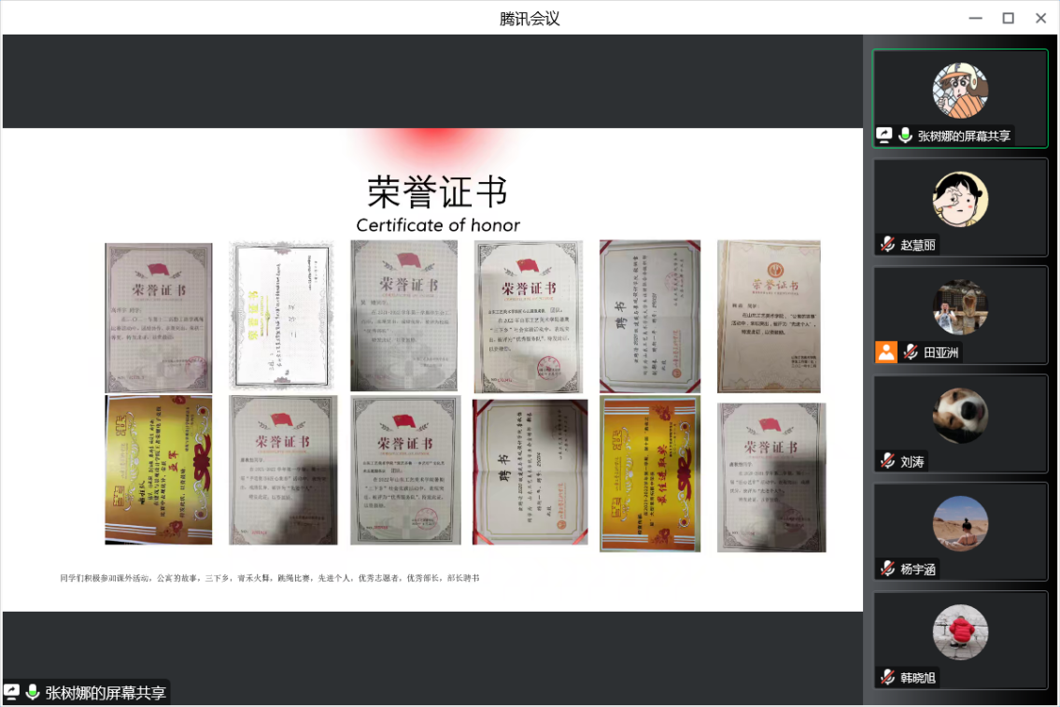Select 张树娜's cartoon avatar in participant panel

click(x=959, y=91)
